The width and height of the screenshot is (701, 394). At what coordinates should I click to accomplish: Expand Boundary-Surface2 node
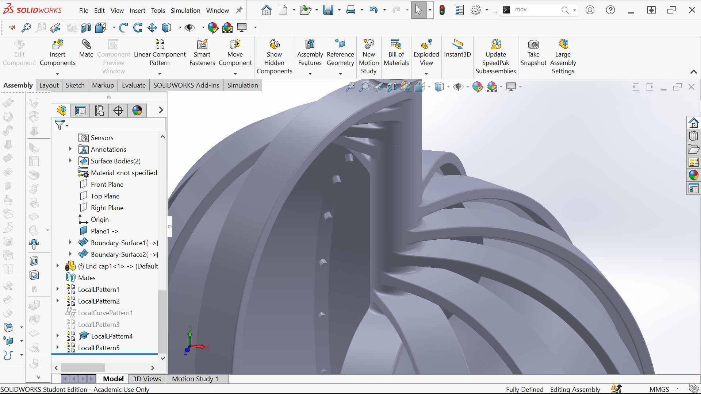[x=70, y=254]
